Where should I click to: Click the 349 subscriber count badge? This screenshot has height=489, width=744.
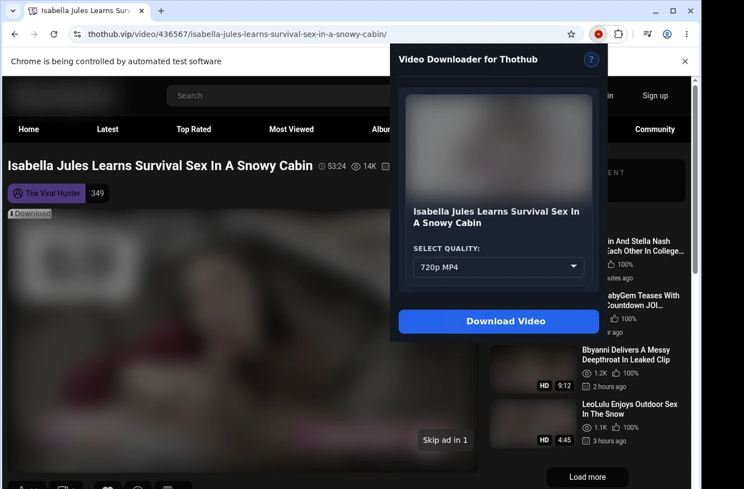(97, 193)
